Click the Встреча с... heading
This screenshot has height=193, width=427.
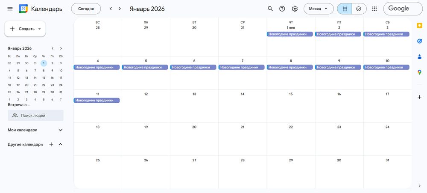pyautogui.click(x=19, y=105)
